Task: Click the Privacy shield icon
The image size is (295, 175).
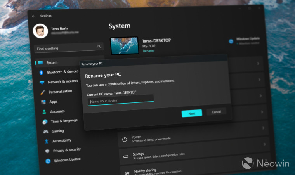Action: point(47,151)
